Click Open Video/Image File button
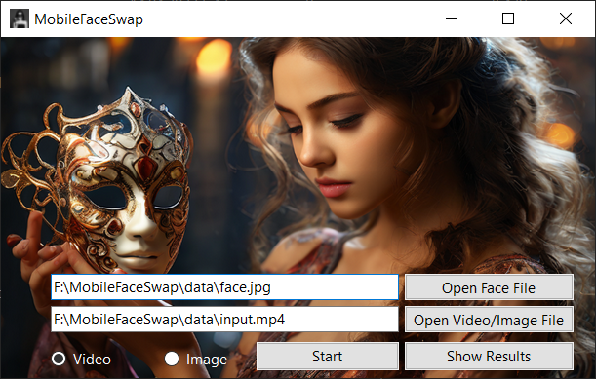 coord(489,320)
